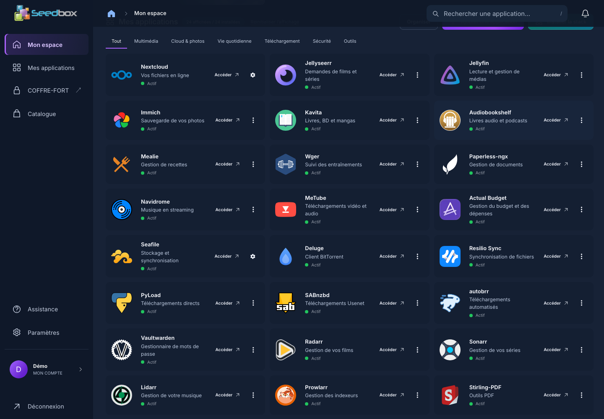Open more options for PyLoad
Screen dimensions: 604x419
point(253,303)
